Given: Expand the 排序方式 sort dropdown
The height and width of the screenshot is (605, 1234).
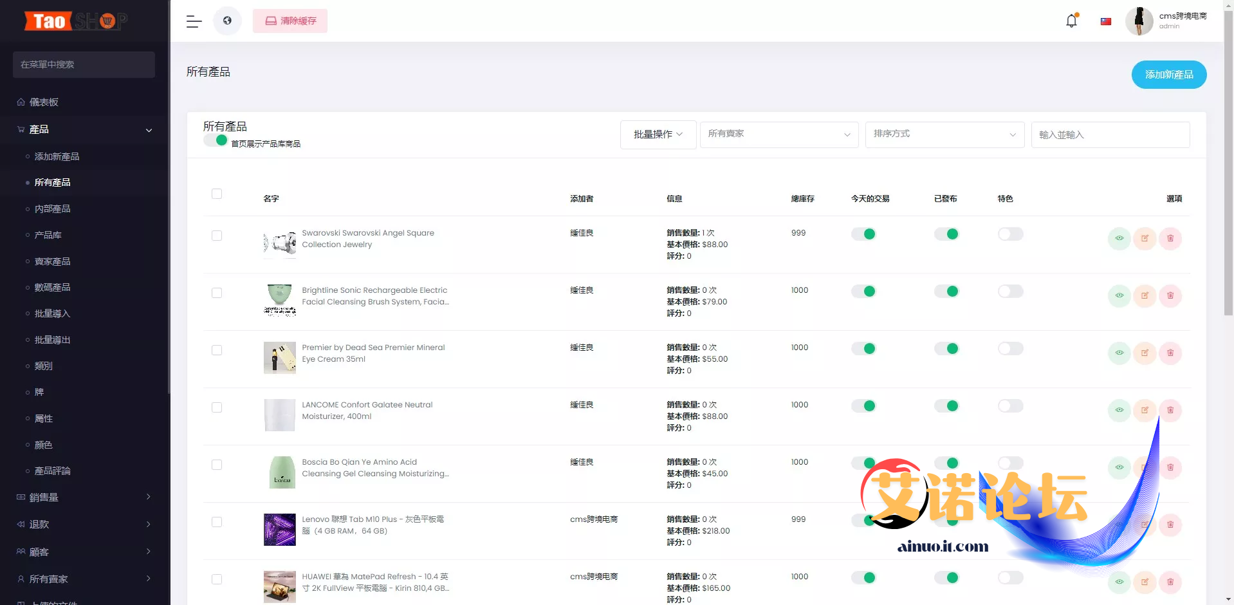Looking at the screenshot, I should [944, 135].
